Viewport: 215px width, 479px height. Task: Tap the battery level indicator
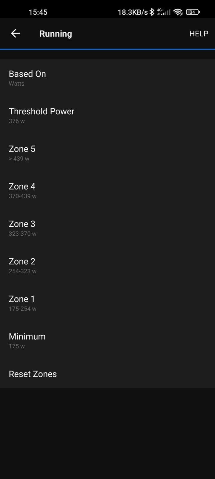point(193,12)
